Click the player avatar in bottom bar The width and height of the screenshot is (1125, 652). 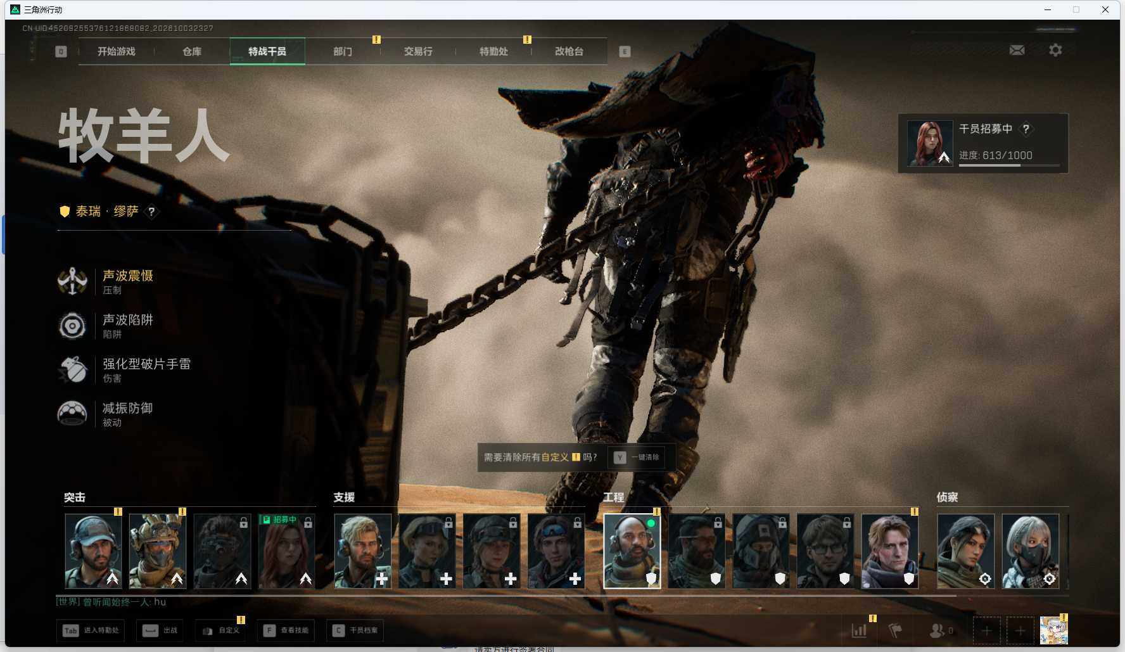(1054, 630)
